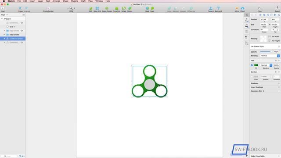
Task: Open the Craft menu
Action: coord(83,1)
